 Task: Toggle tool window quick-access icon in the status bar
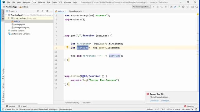point(3,109)
